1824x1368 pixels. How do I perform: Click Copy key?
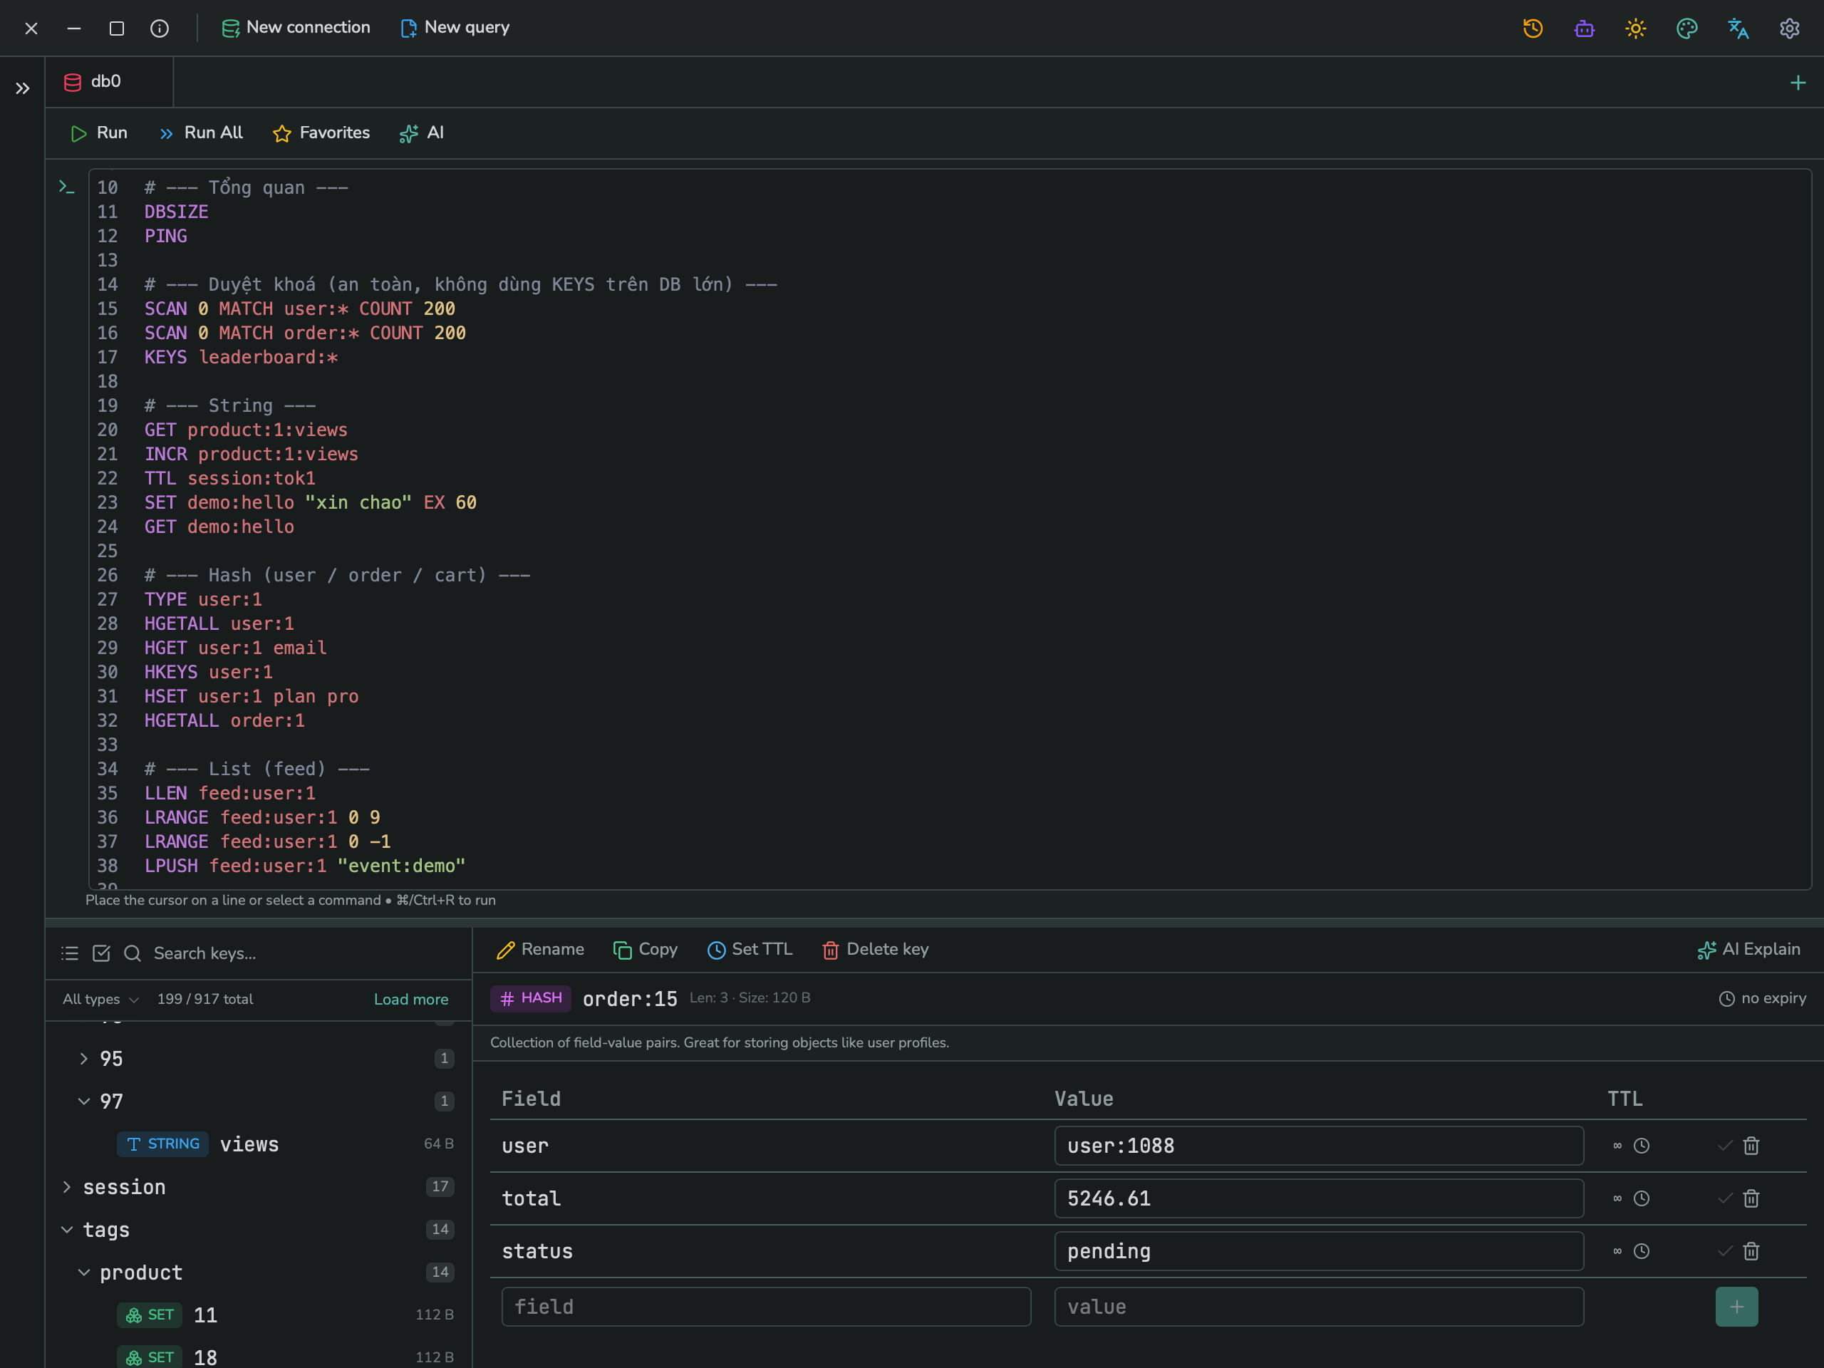pyautogui.click(x=645, y=949)
